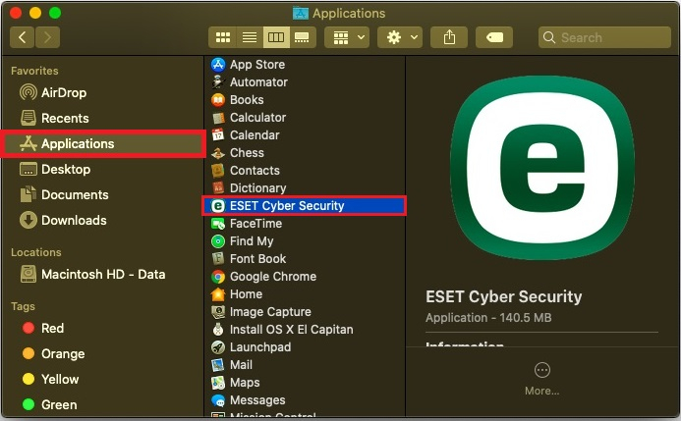Switch to list view
Viewport: 681px width, 421px height.
[250, 37]
